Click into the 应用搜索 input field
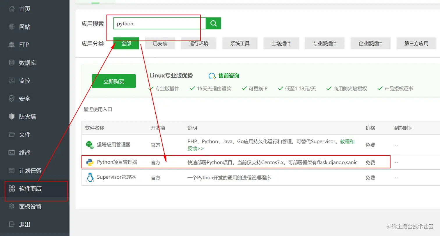The image size is (440, 236). click(x=159, y=24)
